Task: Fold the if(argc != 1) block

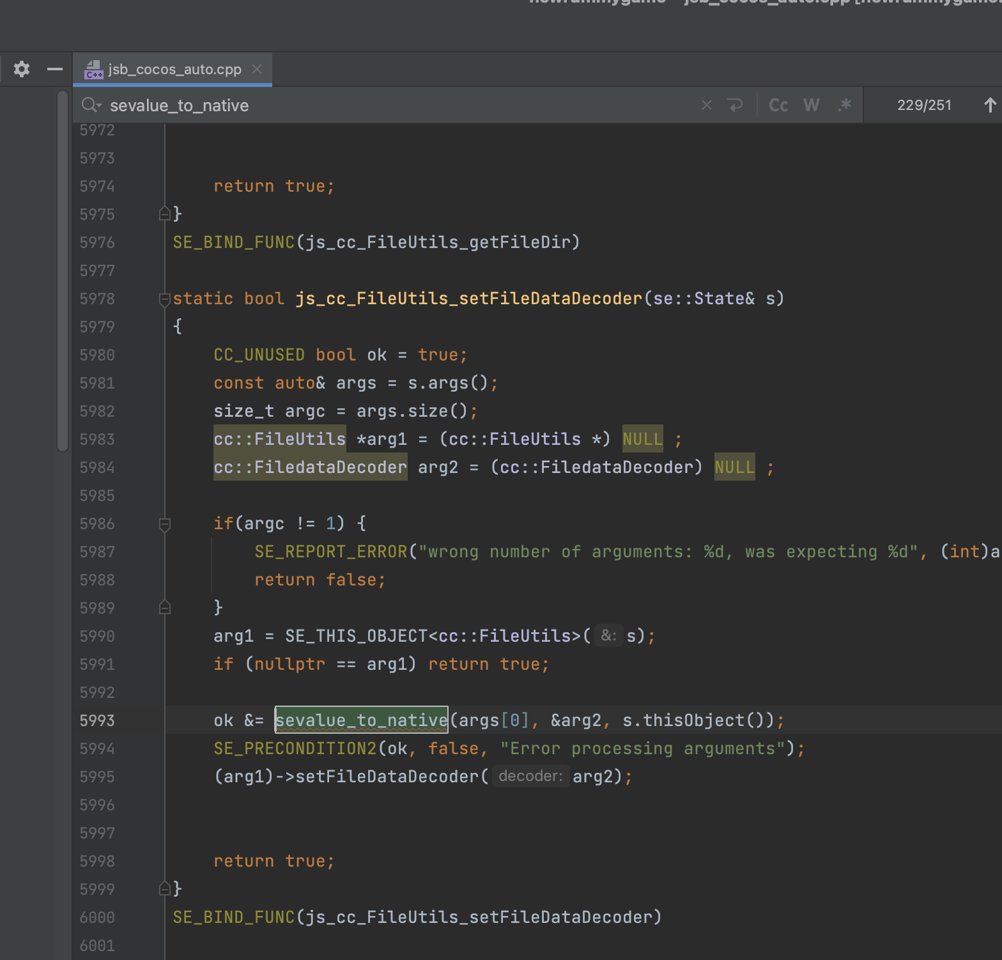Action: click(164, 524)
